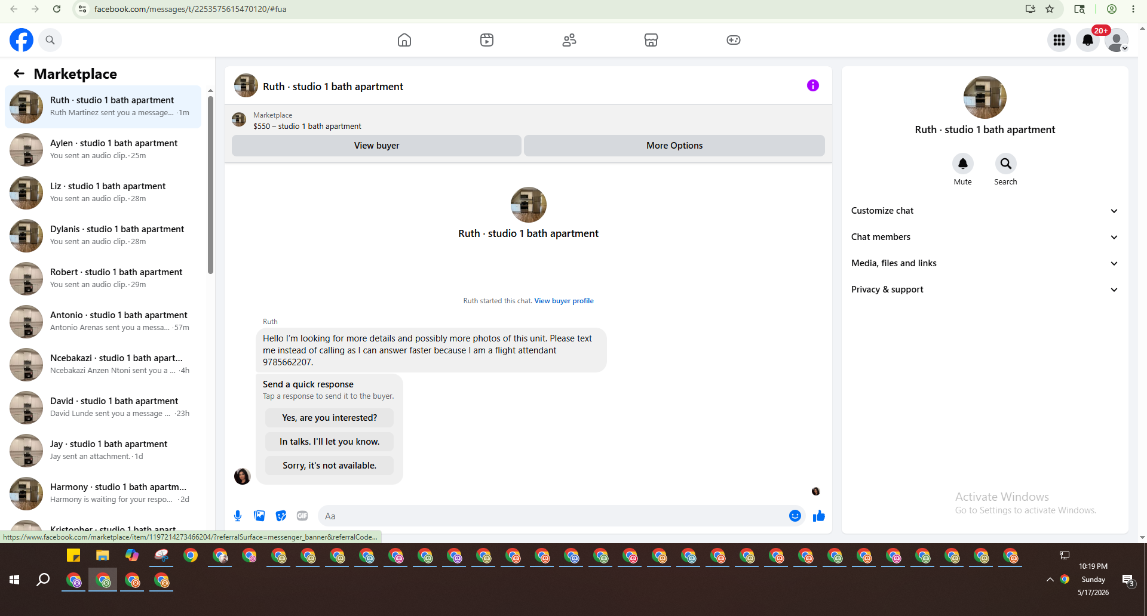
Task: Choose a GIF using the GIF icon
Action: (x=302, y=516)
